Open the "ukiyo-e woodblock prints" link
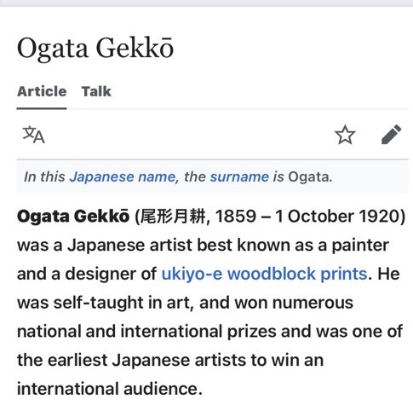Screen dimensions: 413x411 coord(264,274)
